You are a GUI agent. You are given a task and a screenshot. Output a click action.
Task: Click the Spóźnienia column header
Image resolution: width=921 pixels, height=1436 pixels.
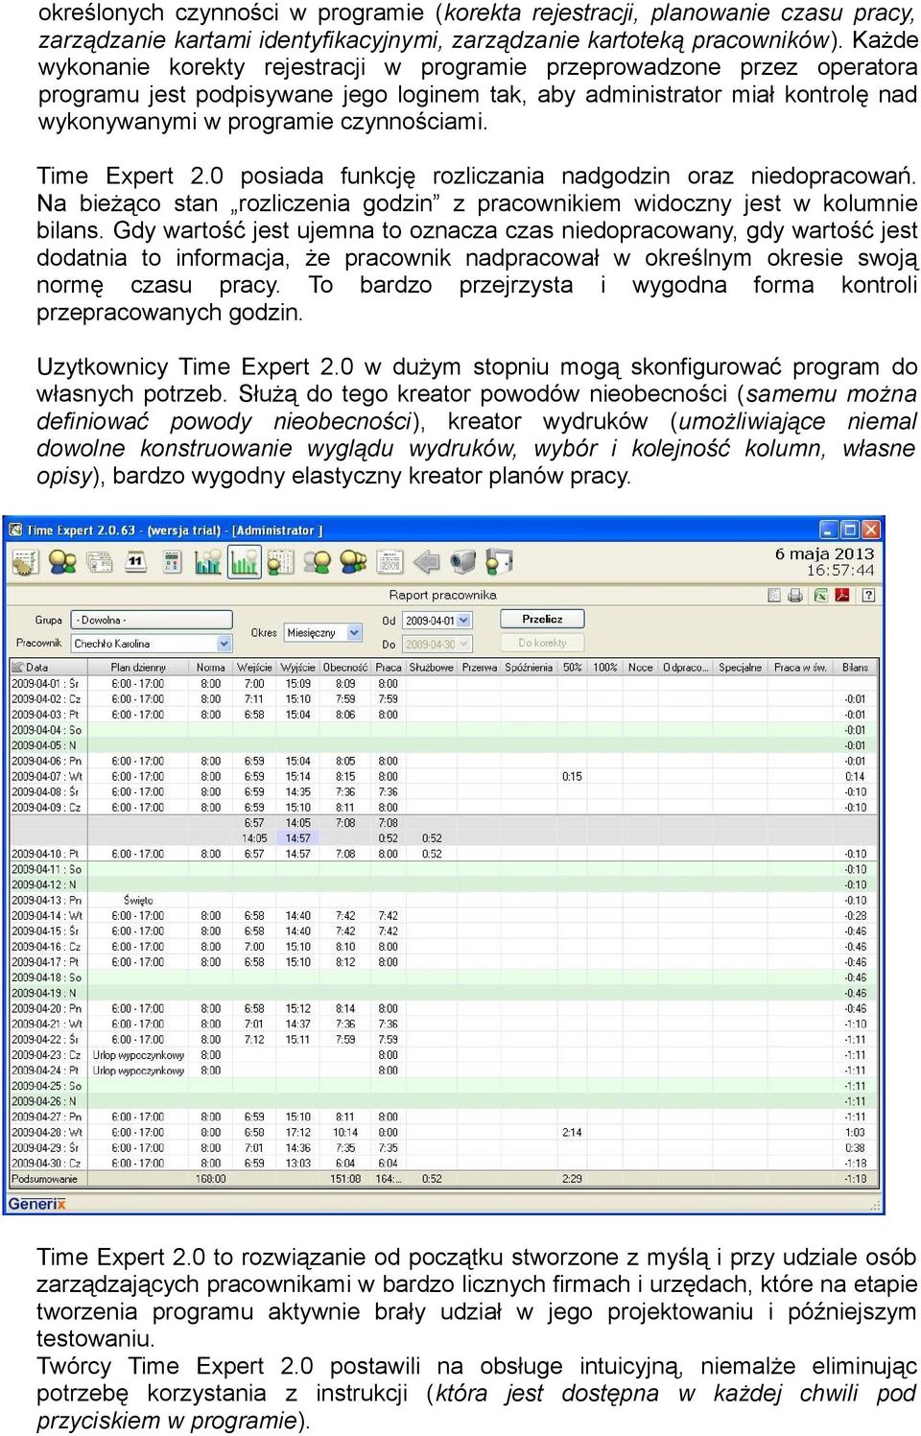[529, 667]
